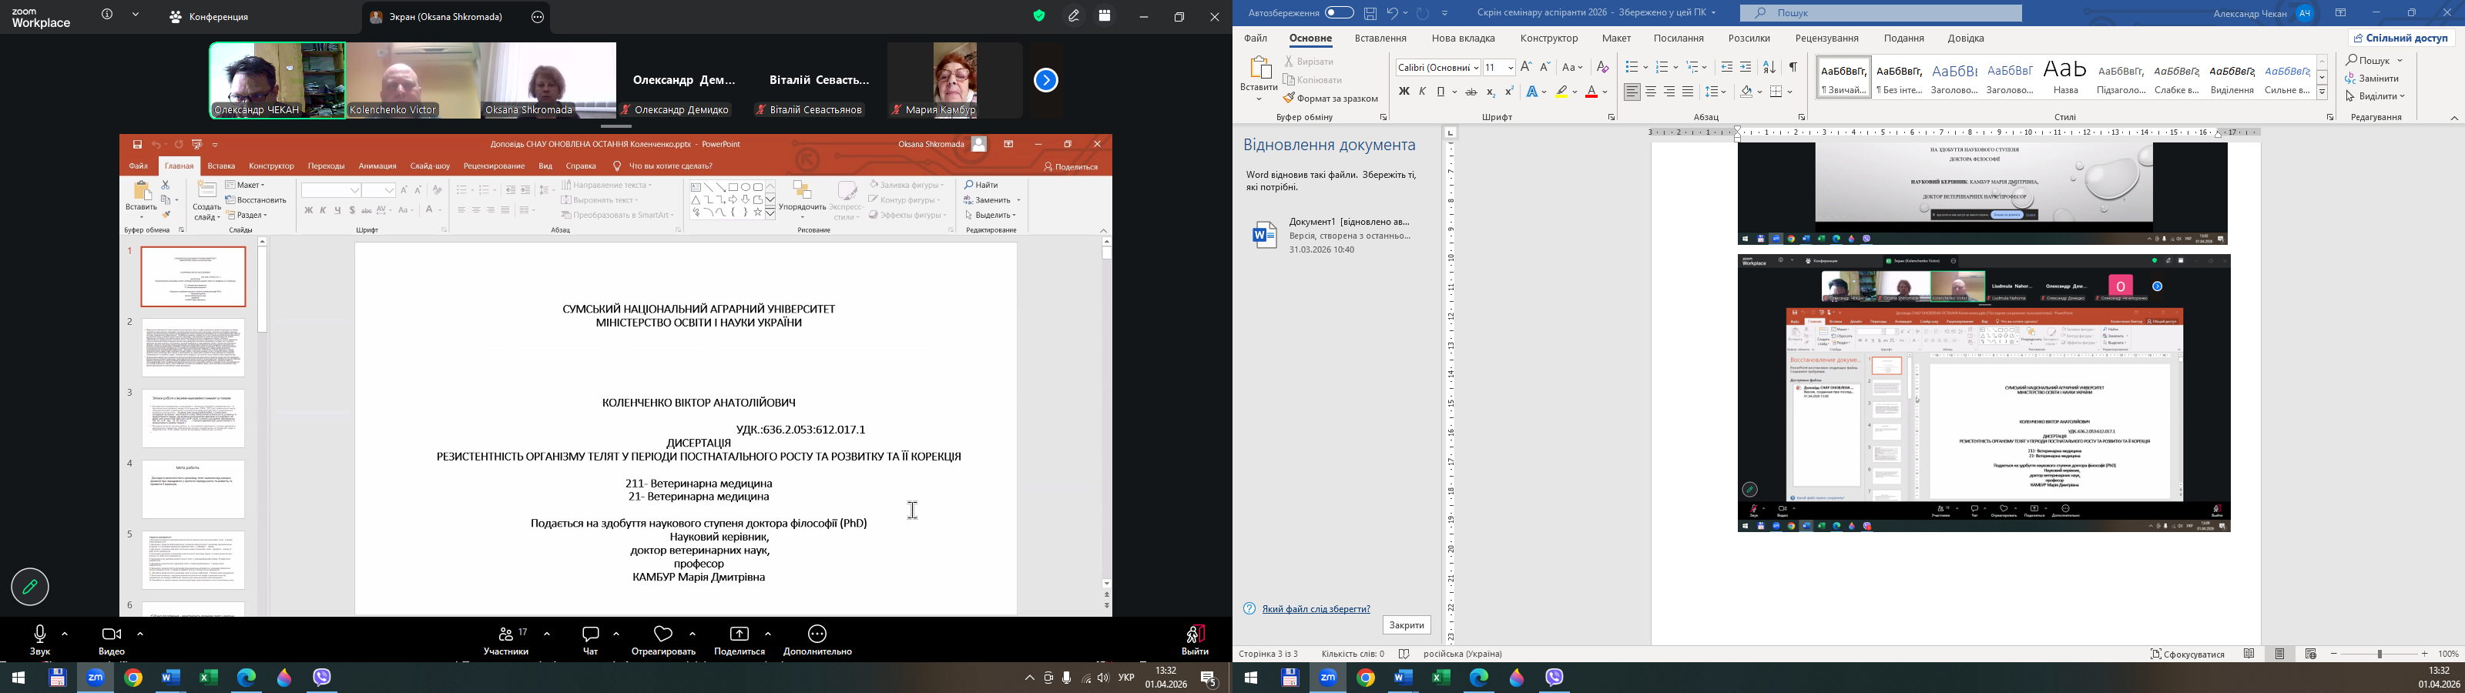Toggle paragraph marks display in Word
Screen dimensions: 2465x693
pos(1793,67)
